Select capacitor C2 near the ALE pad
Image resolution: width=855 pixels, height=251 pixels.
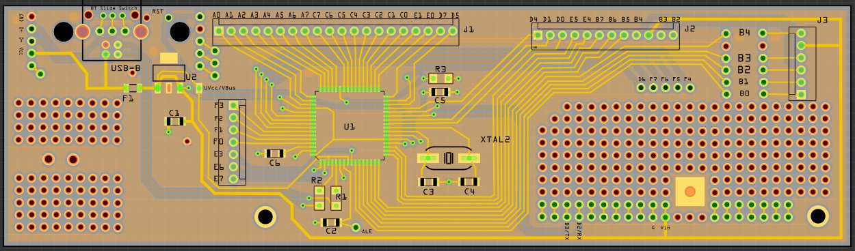point(332,222)
